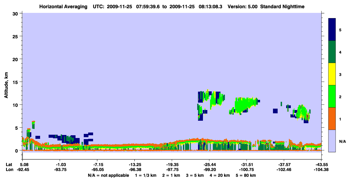Viewport: 357px width, 183px height.
Task: Click 'Version: 5.00' in the title
Action: 243,7
